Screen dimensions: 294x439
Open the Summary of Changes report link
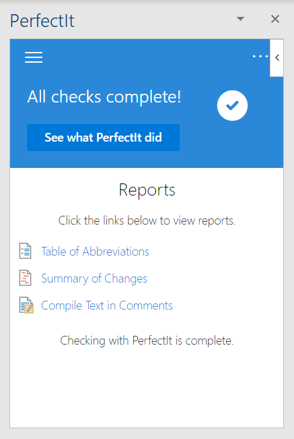click(x=94, y=279)
